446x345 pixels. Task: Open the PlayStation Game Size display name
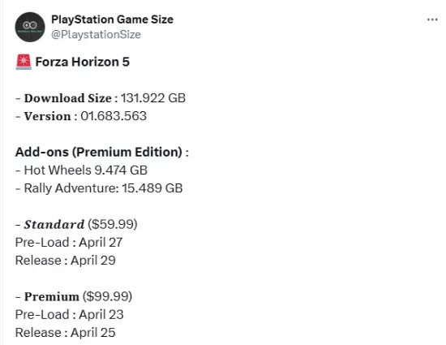[112, 19]
